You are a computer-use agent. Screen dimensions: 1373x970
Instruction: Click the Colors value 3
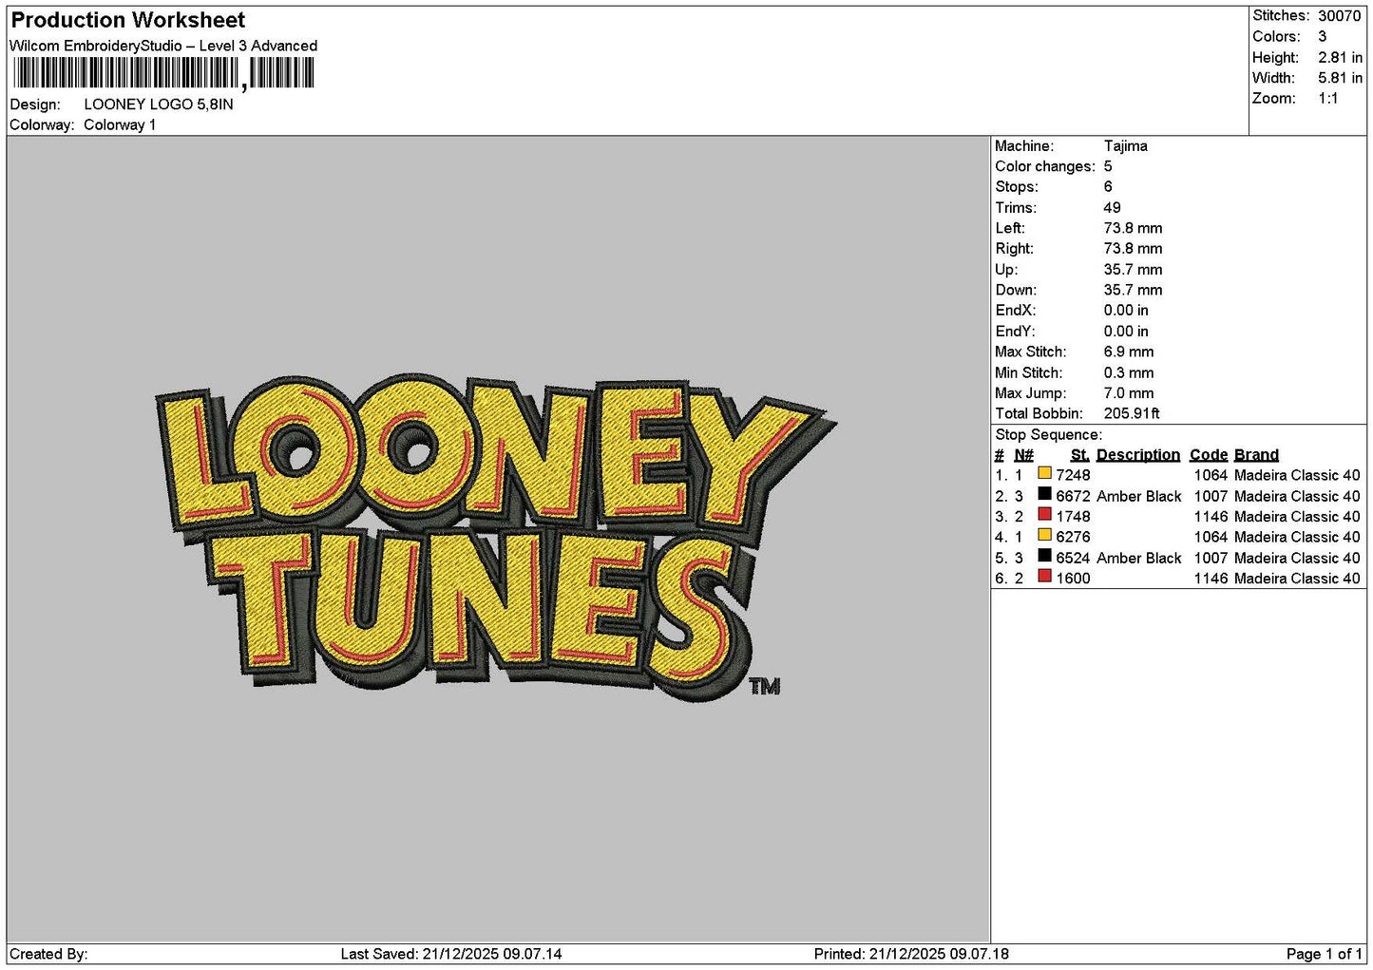click(x=1323, y=36)
